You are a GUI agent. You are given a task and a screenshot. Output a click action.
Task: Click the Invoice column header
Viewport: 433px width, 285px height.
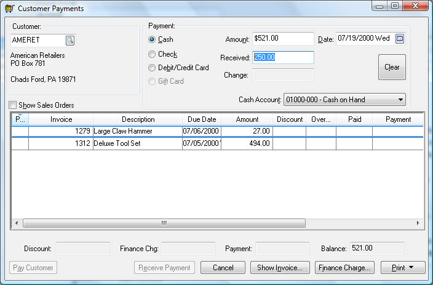coord(61,119)
